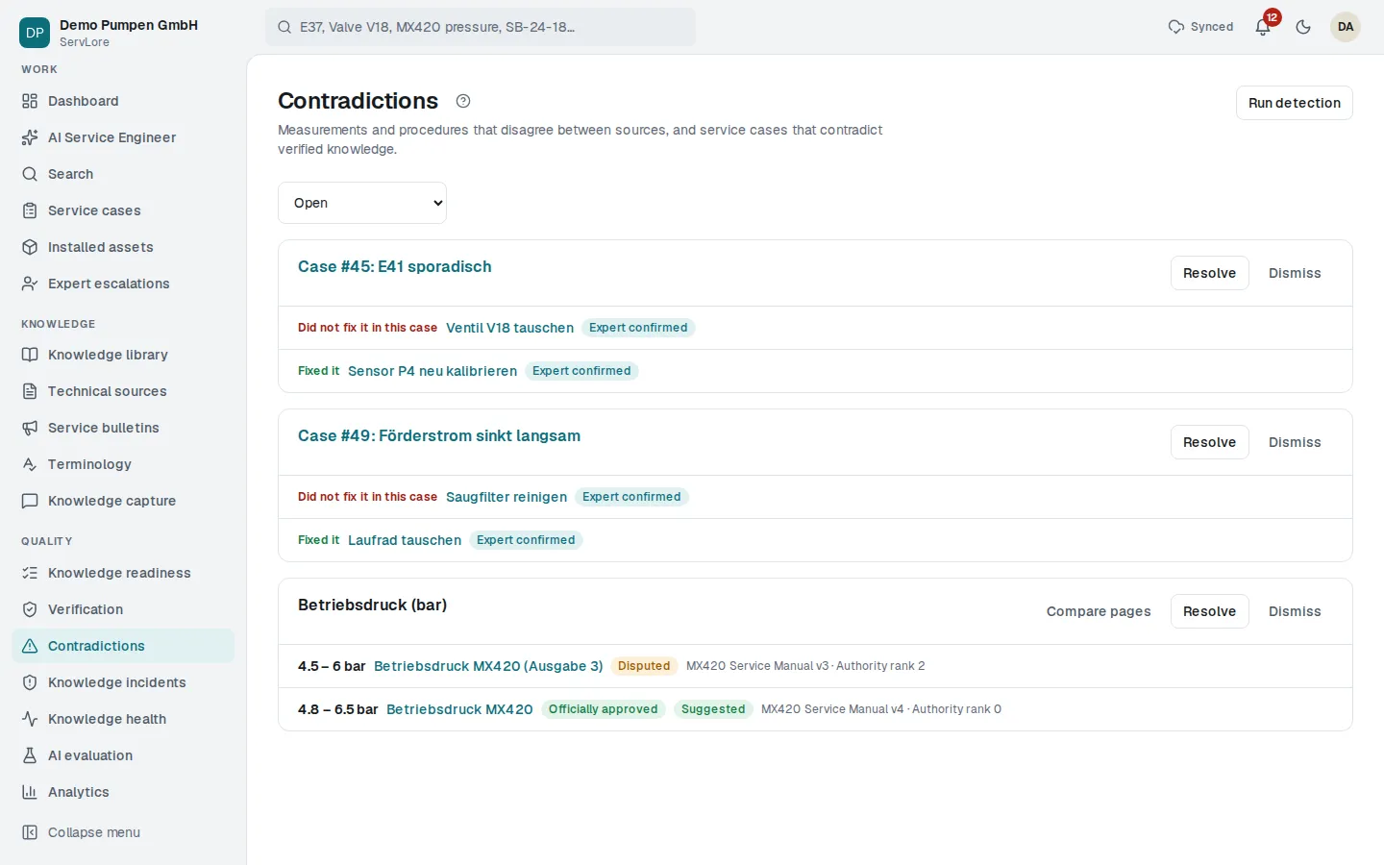Click the Service bulletins megaphone icon
1384x865 pixels.
(30, 428)
